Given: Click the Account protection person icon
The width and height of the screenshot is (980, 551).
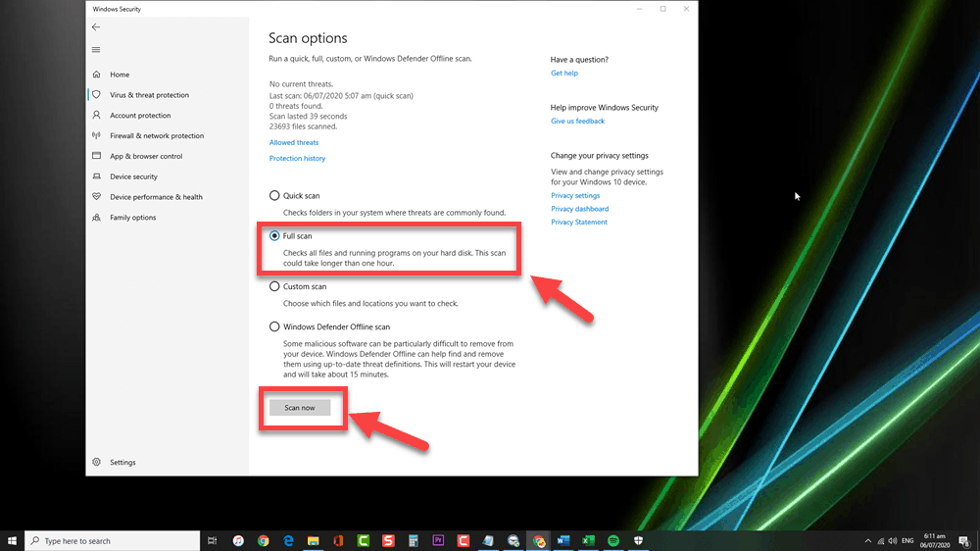Looking at the screenshot, I should pos(96,115).
